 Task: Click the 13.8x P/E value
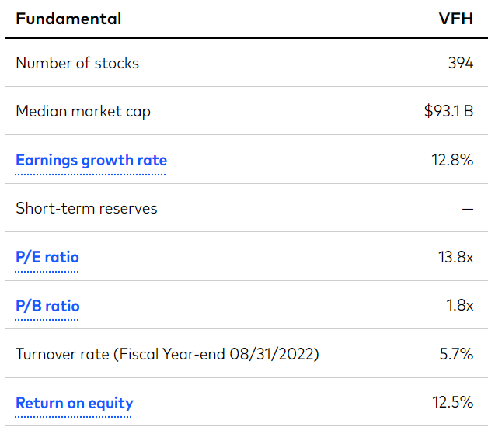tap(455, 257)
